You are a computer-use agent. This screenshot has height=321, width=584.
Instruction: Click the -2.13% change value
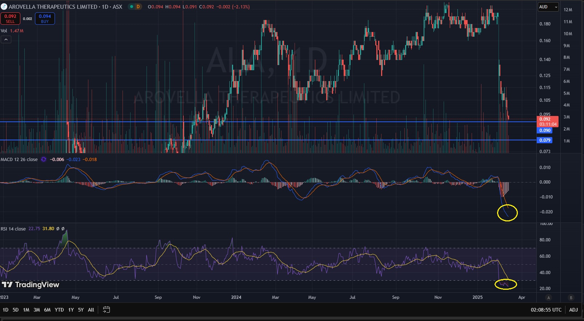click(241, 7)
